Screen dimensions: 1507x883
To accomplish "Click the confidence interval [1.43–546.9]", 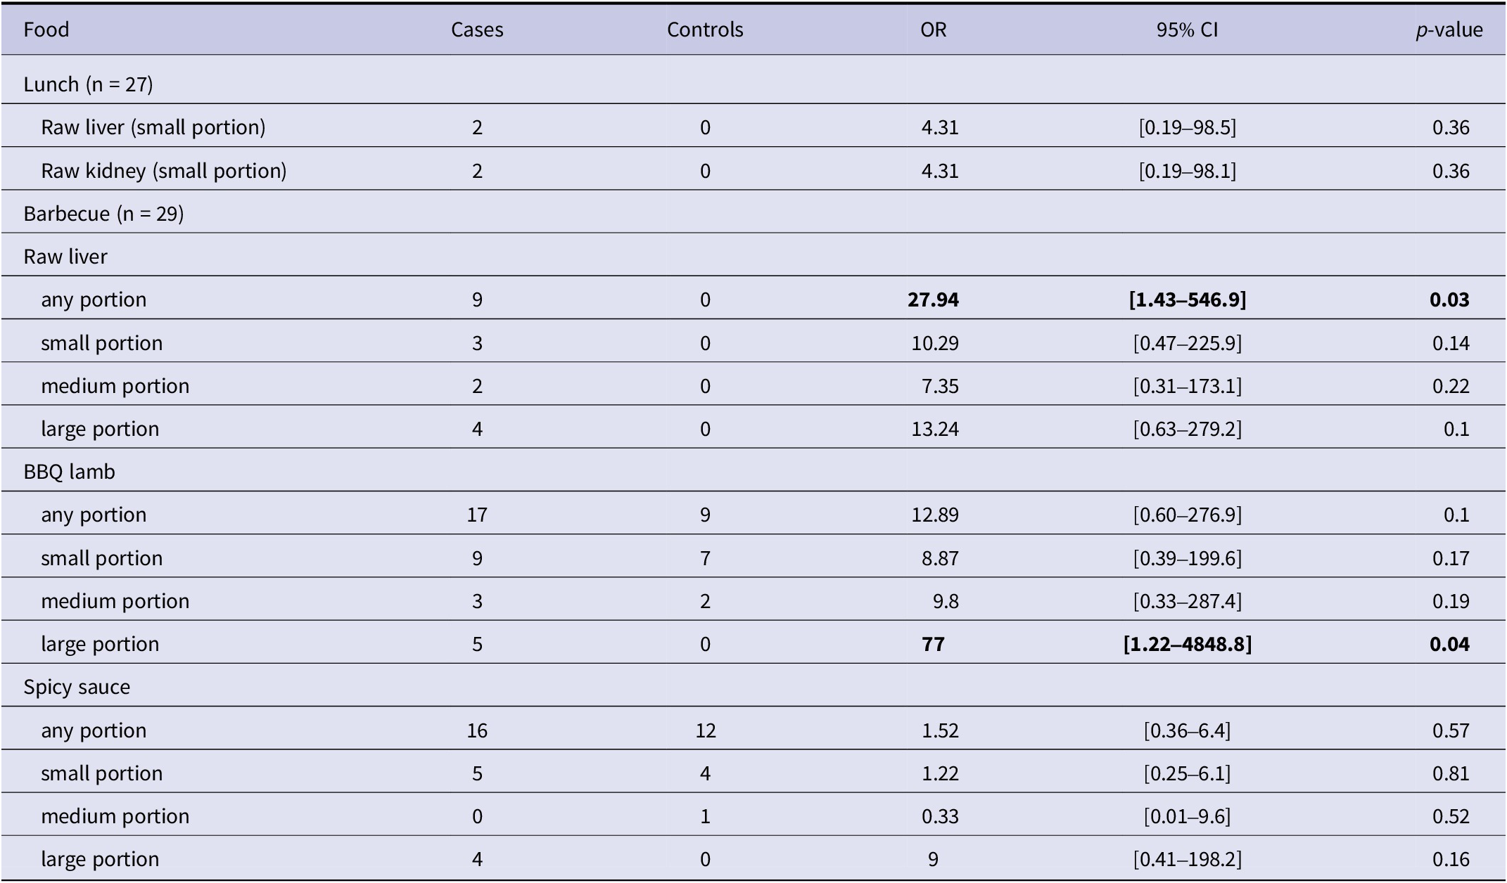I will 1187,299.
